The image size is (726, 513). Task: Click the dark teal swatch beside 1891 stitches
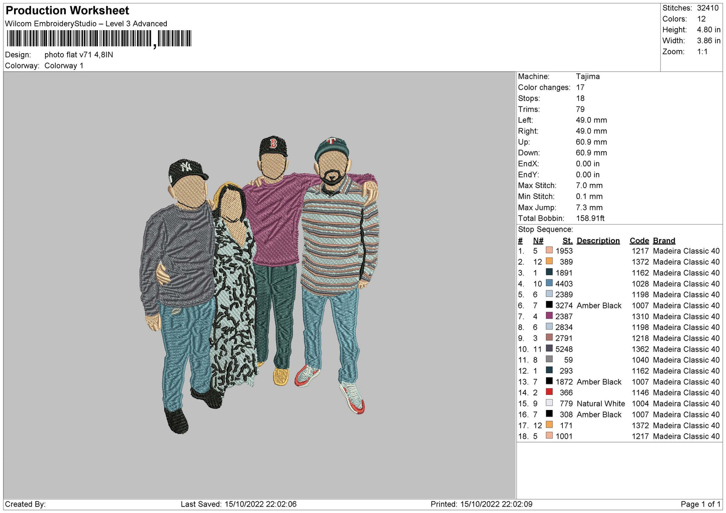(x=549, y=272)
